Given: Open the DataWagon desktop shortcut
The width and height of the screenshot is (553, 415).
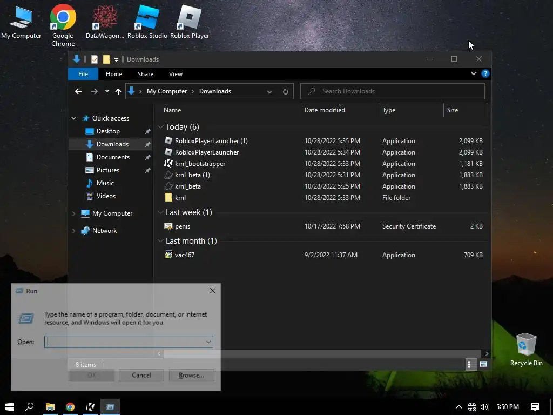Looking at the screenshot, I should tap(105, 22).
